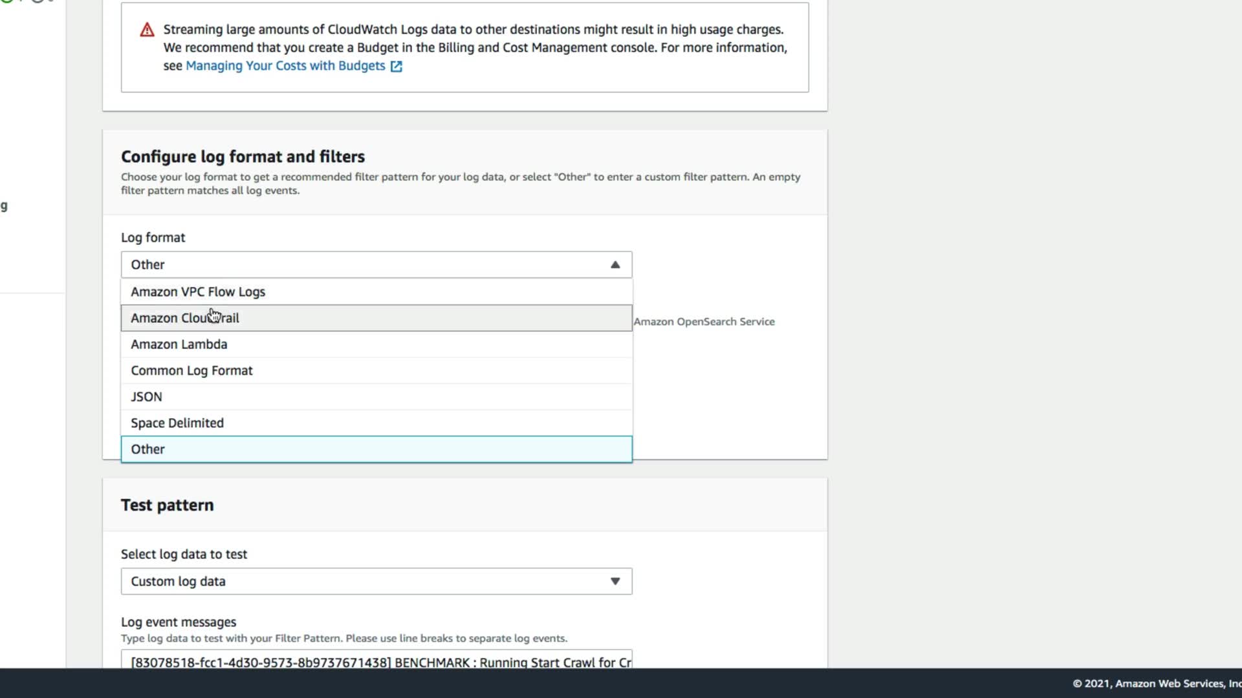The image size is (1242, 698).
Task: Collapse the Log format dropdown arrow
Action: pyautogui.click(x=615, y=265)
